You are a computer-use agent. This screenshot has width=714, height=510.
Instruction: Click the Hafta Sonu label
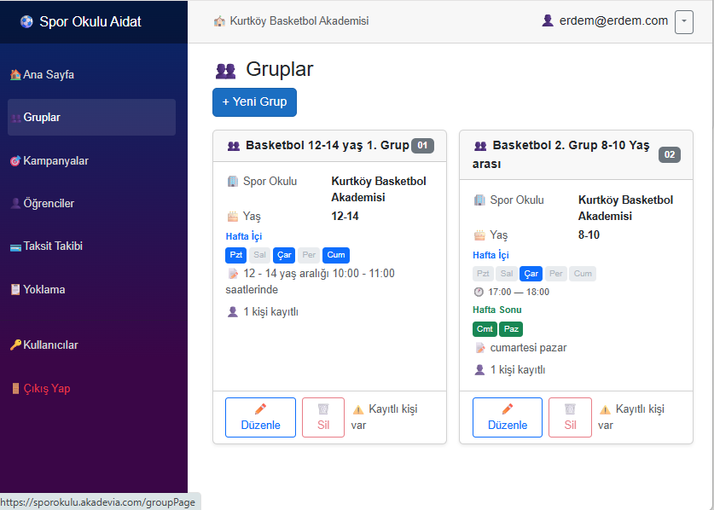(x=496, y=310)
